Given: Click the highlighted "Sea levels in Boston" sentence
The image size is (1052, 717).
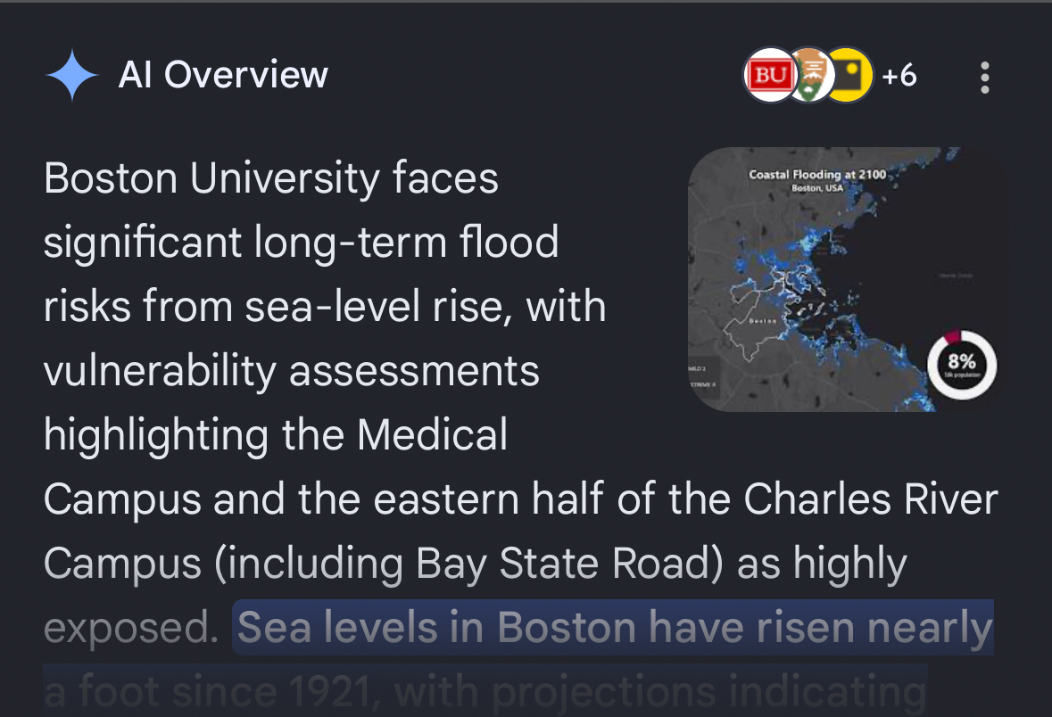Looking at the screenshot, I should click(614, 628).
